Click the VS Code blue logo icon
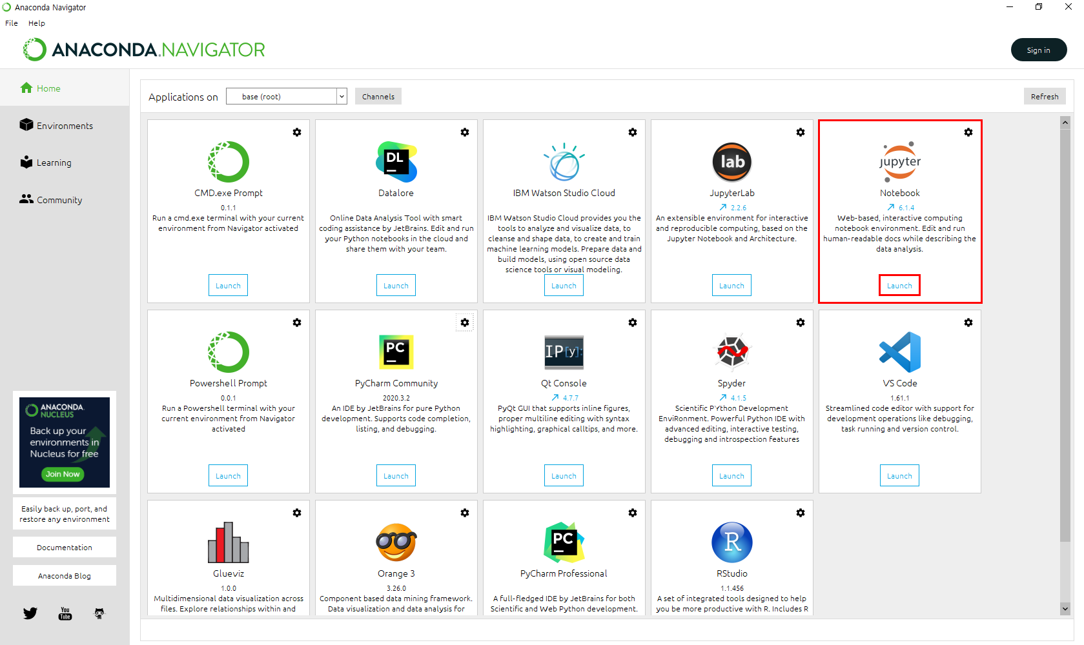The image size is (1084, 645). [x=900, y=352]
